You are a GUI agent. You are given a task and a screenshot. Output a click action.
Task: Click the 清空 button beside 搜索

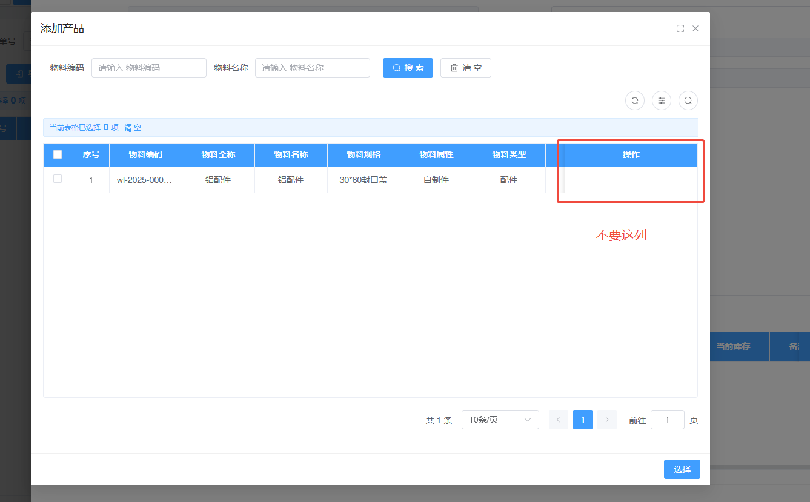point(465,68)
